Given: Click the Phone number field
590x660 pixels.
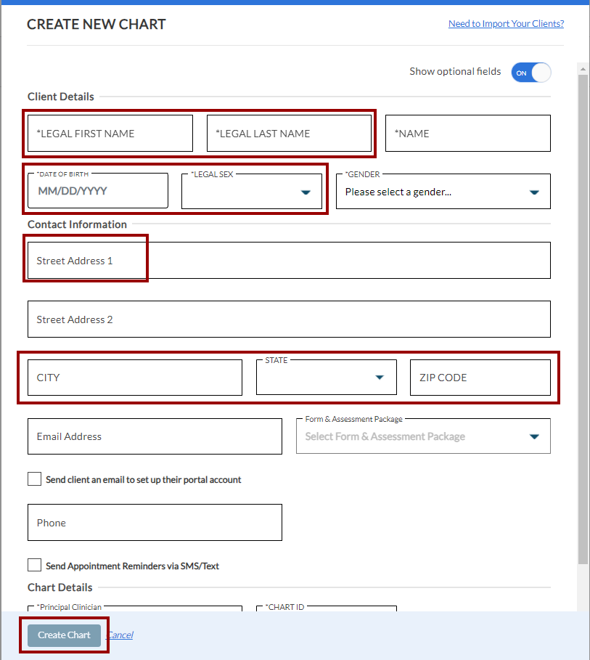Looking at the screenshot, I should click(155, 523).
